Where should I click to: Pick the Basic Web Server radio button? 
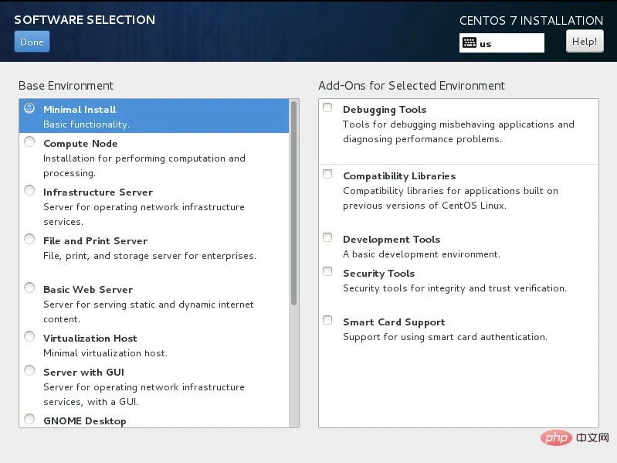pyautogui.click(x=29, y=288)
